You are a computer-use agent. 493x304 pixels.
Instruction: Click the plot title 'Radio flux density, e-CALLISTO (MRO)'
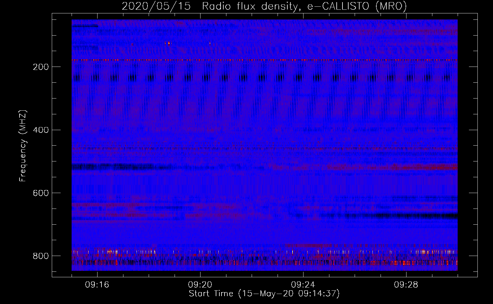(x=304, y=6)
